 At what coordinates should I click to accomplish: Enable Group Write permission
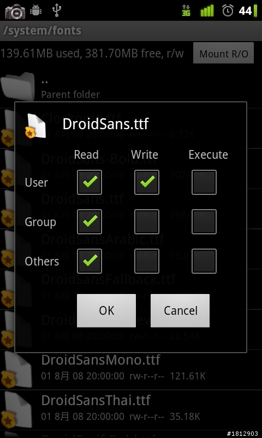click(x=147, y=222)
